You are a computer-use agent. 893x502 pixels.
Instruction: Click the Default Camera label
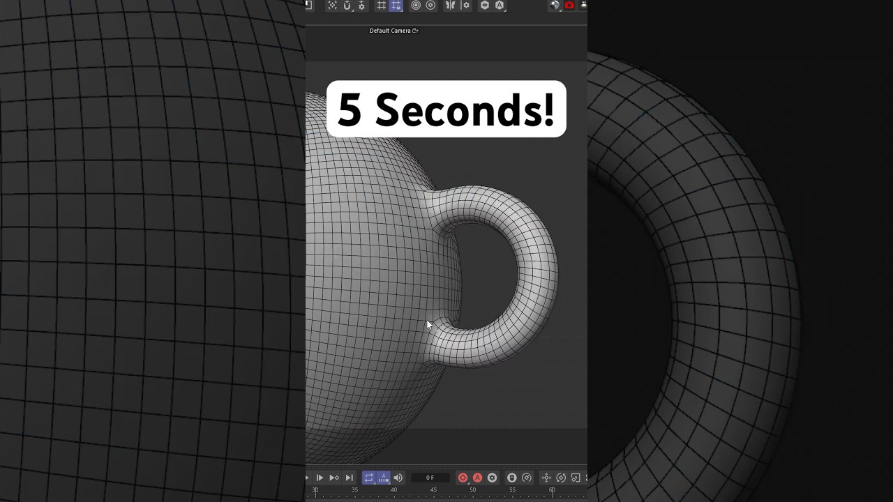click(x=390, y=31)
